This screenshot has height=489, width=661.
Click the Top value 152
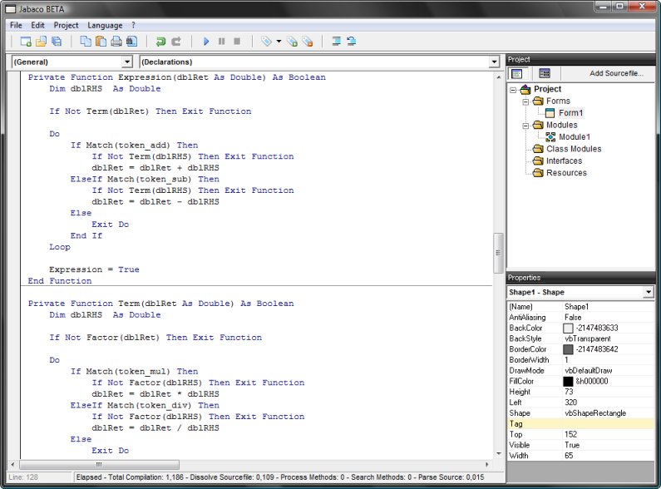click(570, 435)
